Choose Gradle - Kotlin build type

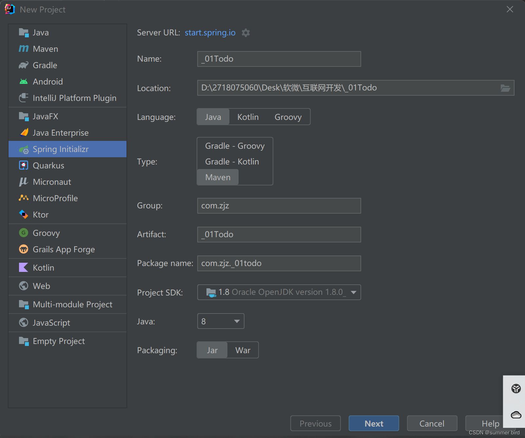click(232, 162)
